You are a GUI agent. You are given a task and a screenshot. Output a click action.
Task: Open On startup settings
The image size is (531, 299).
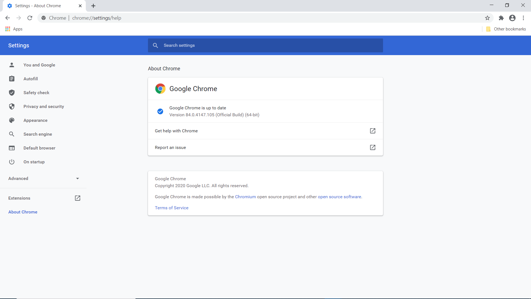pos(34,162)
